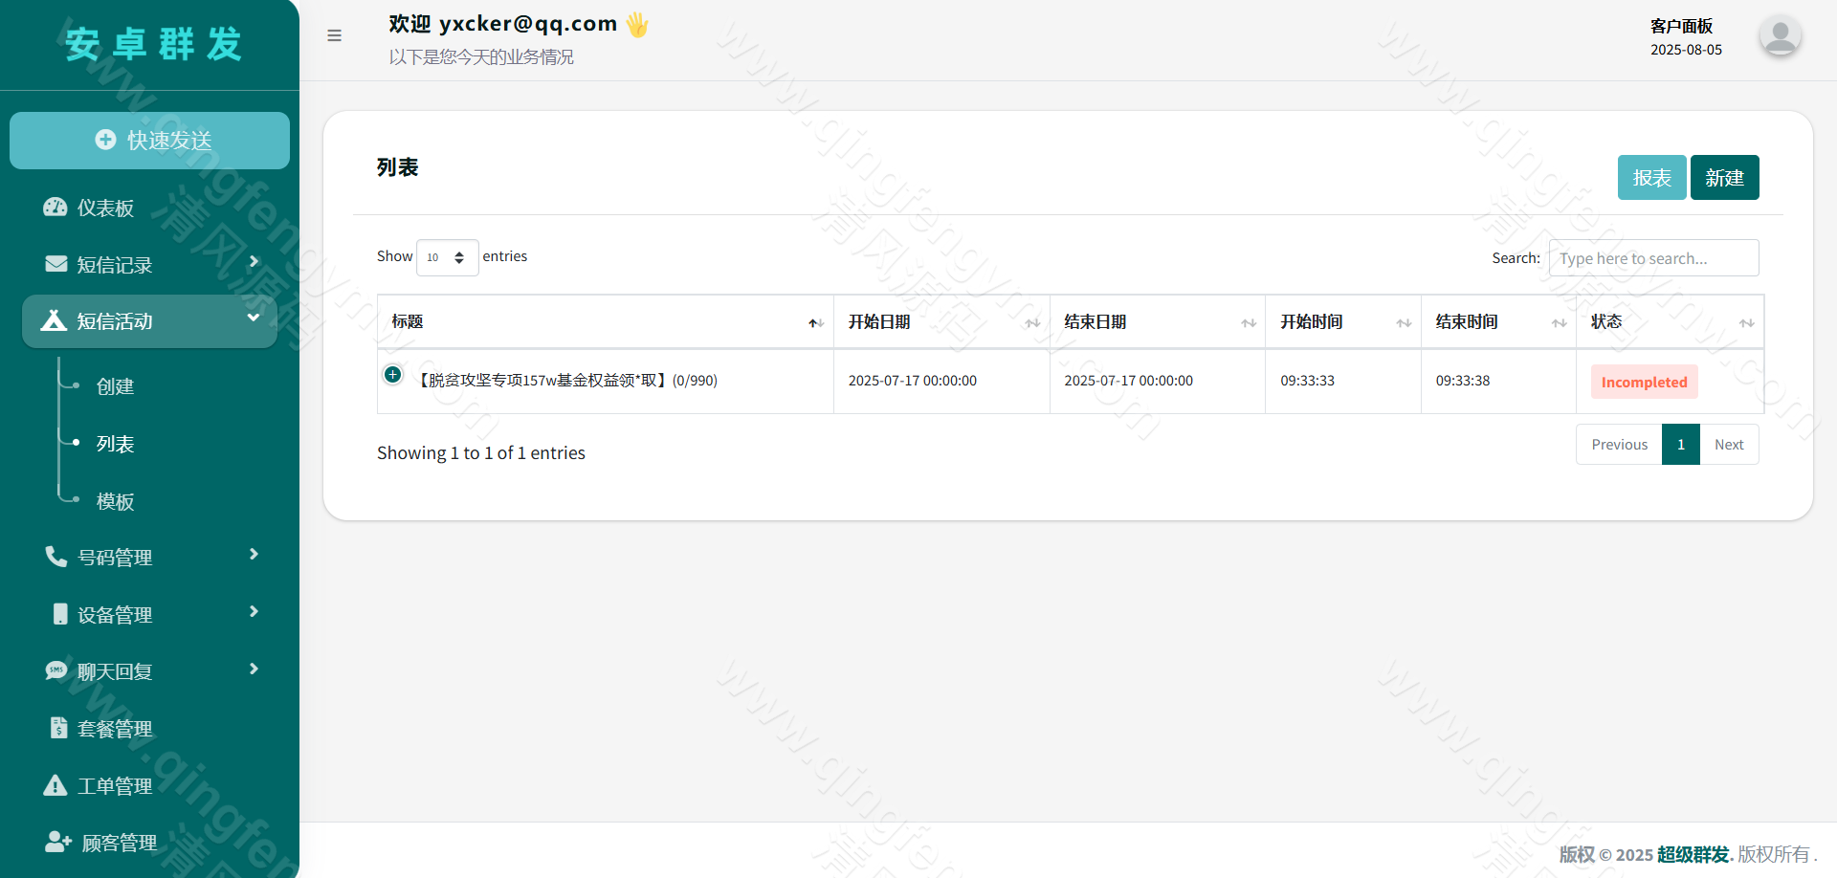This screenshot has height=878, width=1837.
Task: Open 工单管理 menu item
Action: [149, 786]
